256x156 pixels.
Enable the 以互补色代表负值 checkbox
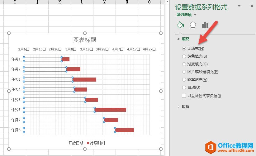(x=184, y=96)
